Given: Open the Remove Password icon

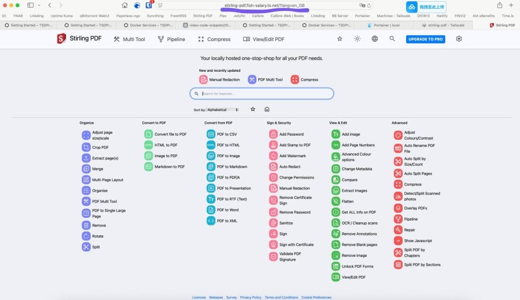Looking at the screenshot, I should [273, 212].
